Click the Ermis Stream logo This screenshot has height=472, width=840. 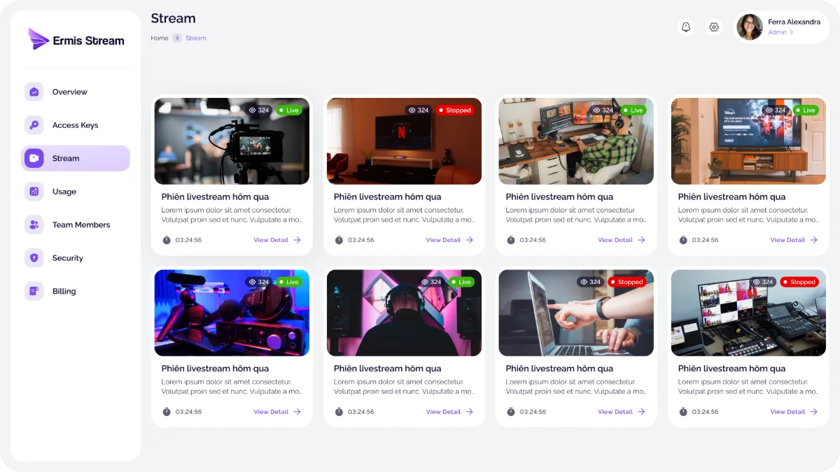point(76,40)
